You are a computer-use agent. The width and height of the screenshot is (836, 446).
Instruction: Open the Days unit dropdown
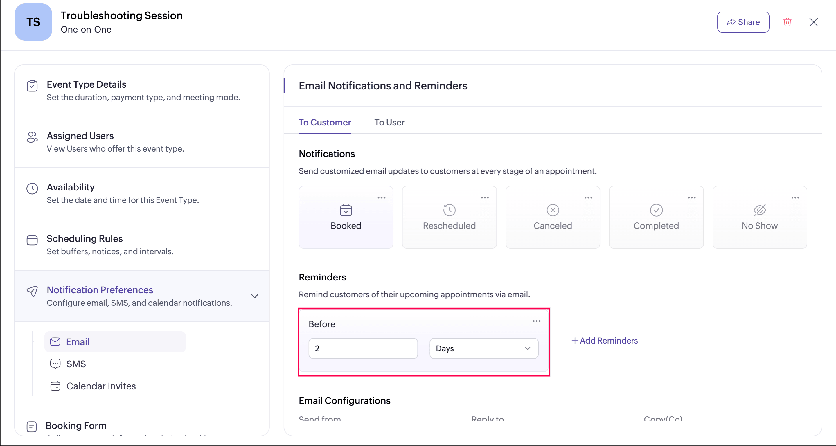pyautogui.click(x=483, y=348)
